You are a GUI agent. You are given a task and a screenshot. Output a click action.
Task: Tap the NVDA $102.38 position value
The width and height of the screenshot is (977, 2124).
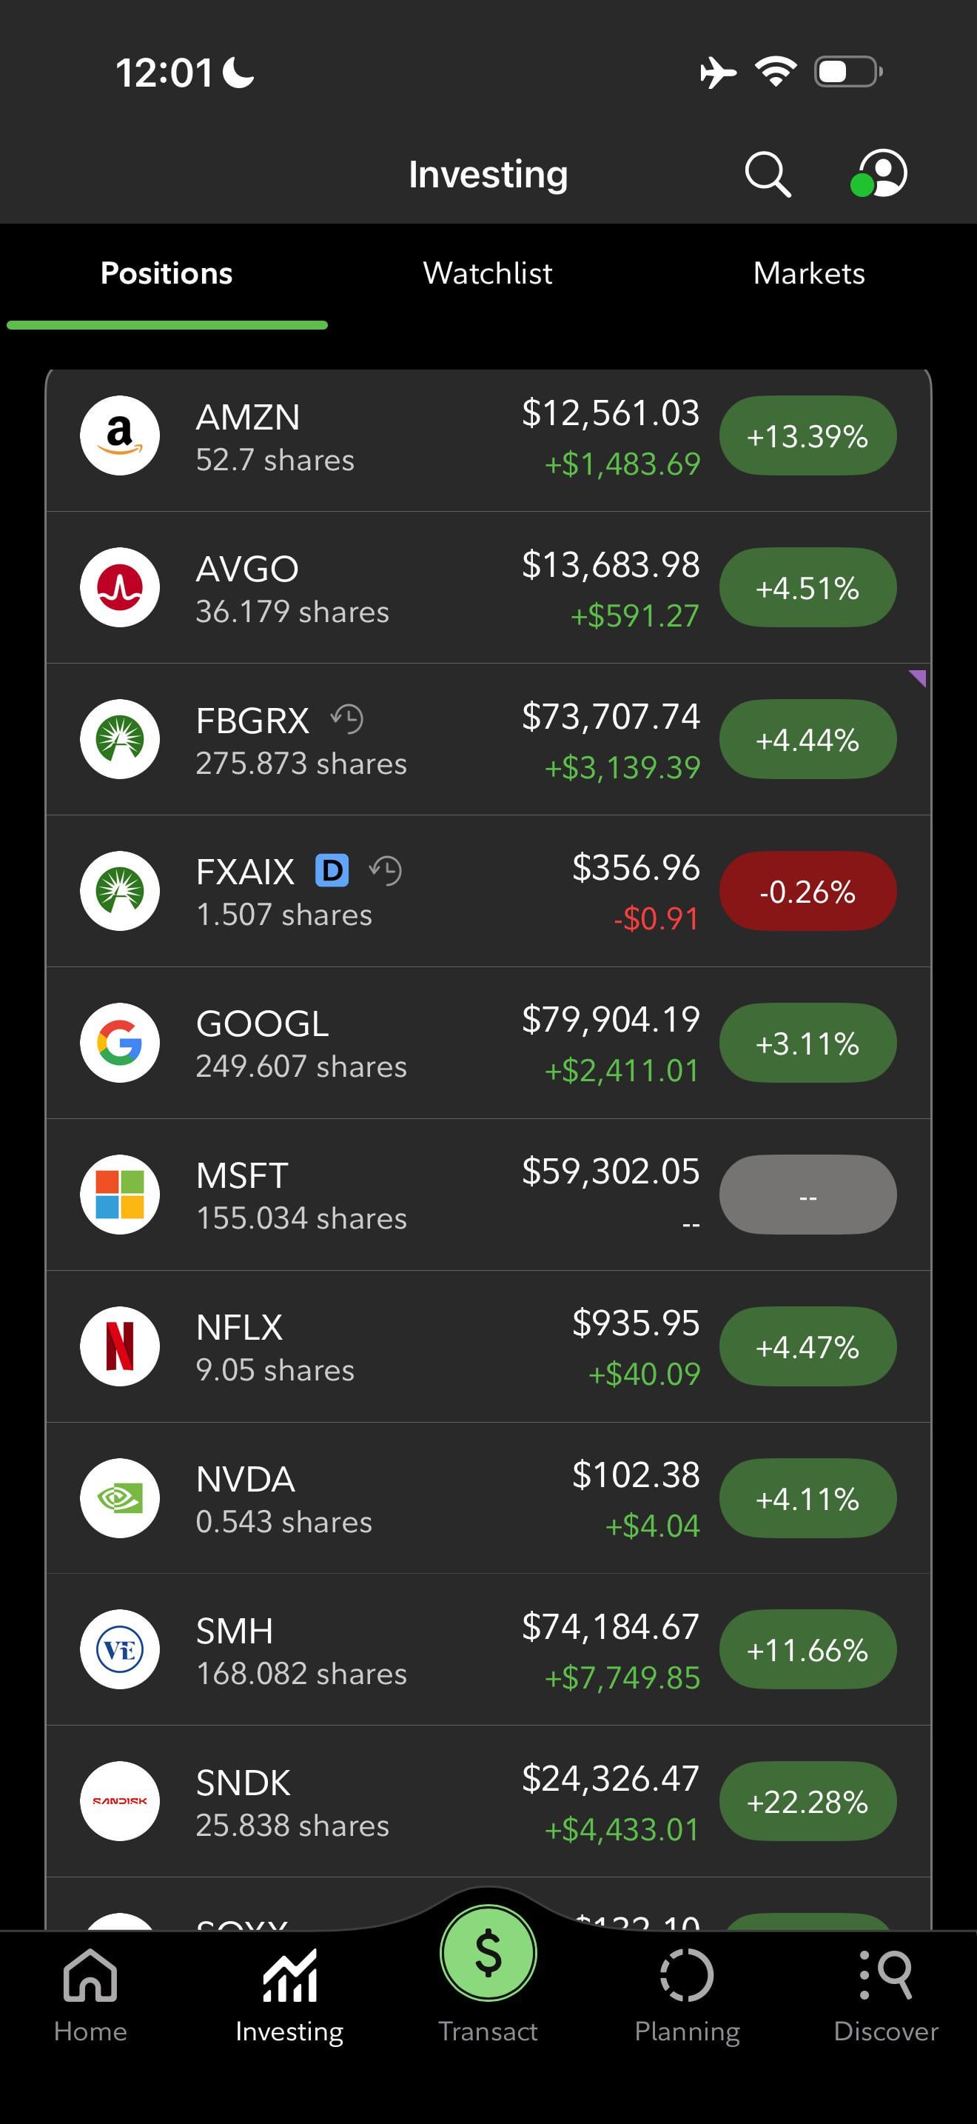[x=635, y=1475]
